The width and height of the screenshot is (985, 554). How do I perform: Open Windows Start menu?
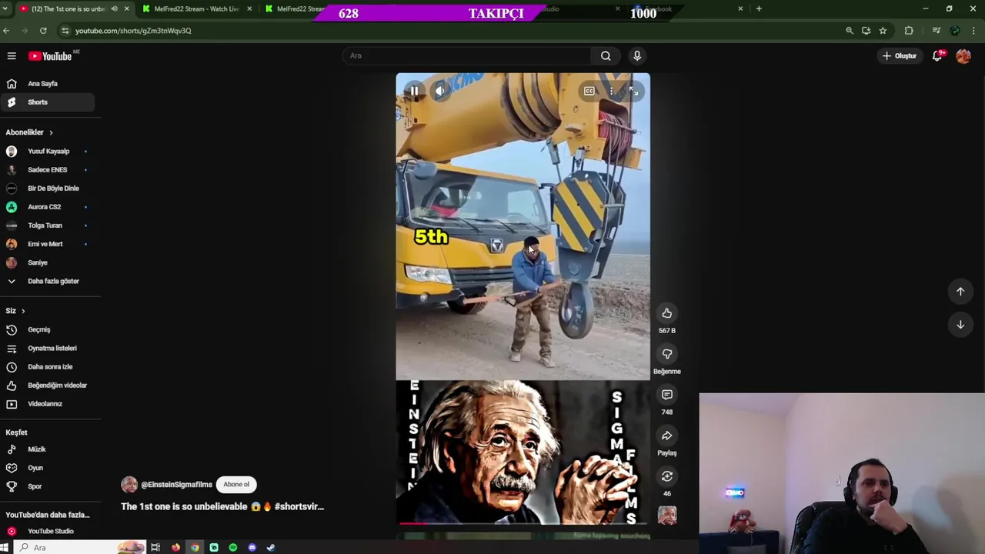4,548
